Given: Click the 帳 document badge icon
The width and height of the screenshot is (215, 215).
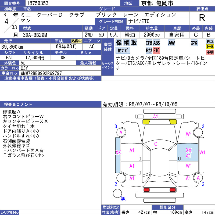Looking at the screenshot, I should (x=126, y=43).
